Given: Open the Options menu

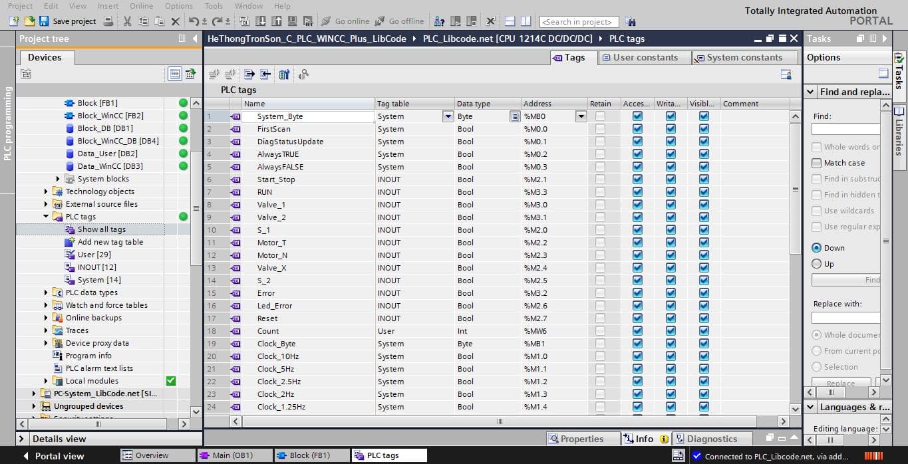Looking at the screenshot, I should (179, 6).
